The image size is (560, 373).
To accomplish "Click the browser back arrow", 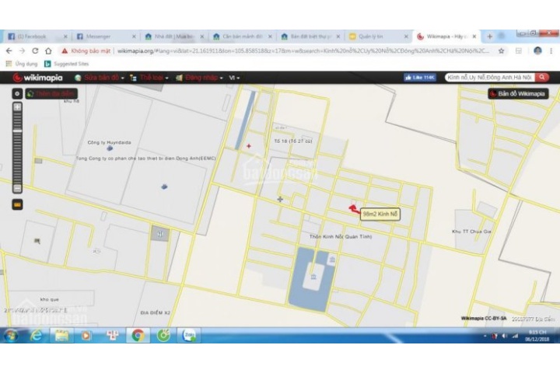I will tap(9, 51).
